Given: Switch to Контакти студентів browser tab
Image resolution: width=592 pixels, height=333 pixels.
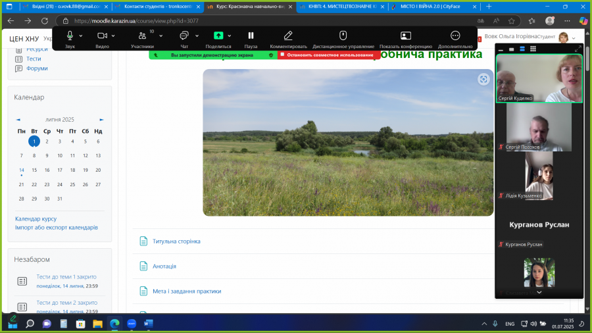Looking at the screenshot, I should (158, 7).
